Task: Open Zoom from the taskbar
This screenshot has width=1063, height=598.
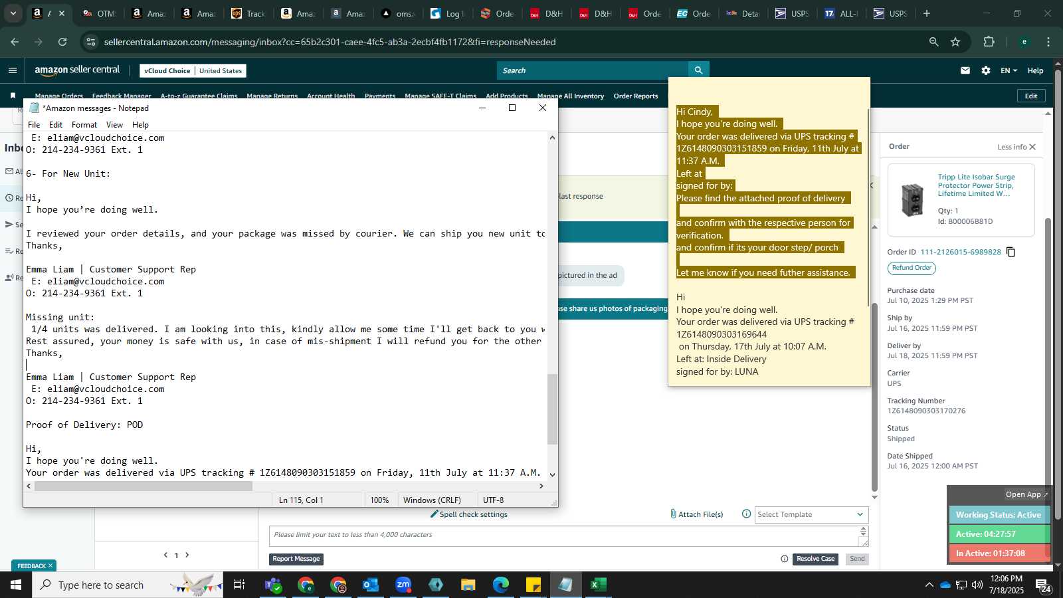Action: [403, 585]
